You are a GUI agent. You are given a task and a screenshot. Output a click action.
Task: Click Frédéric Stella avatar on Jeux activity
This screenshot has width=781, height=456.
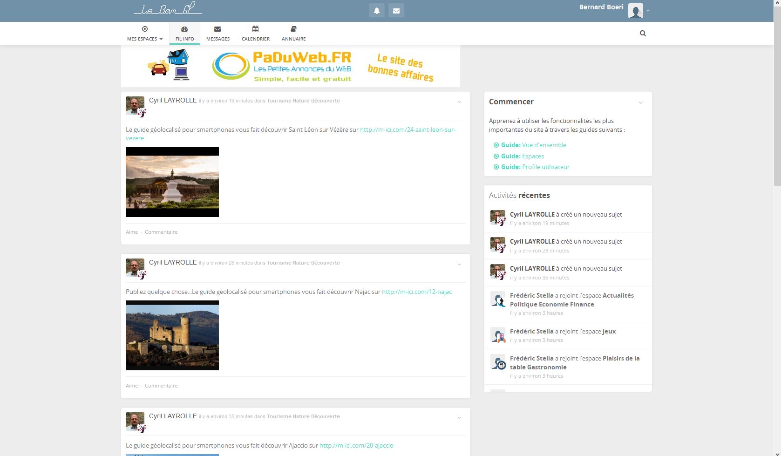tap(498, 334)
